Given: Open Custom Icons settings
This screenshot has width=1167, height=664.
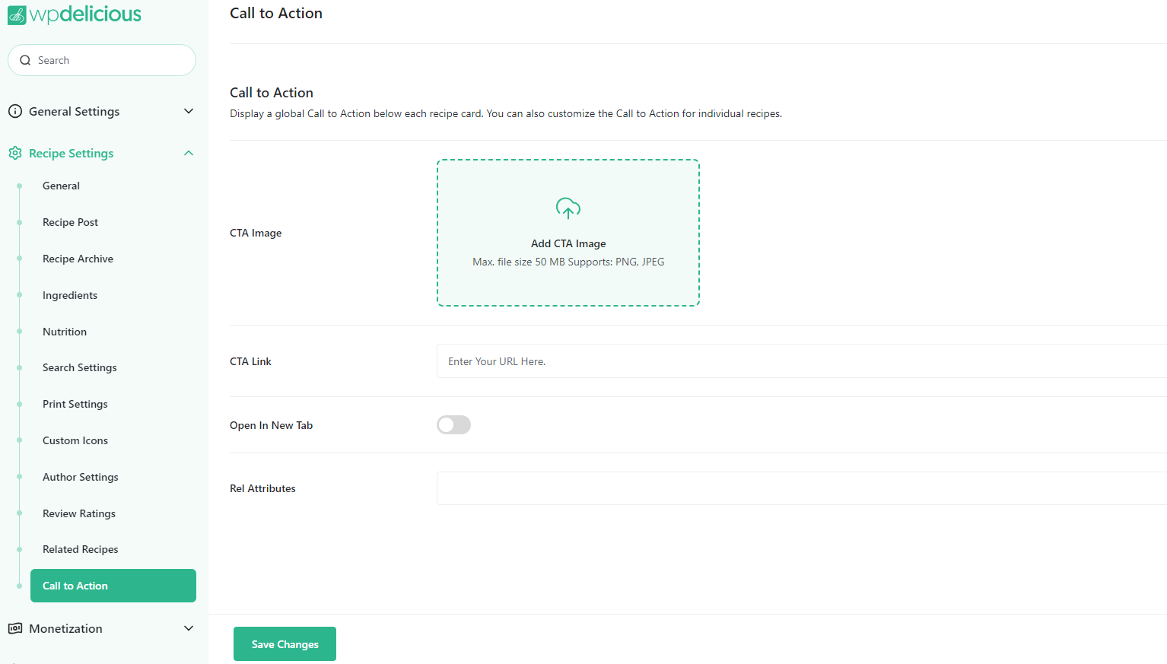Looking at the screenshot, I should point(75,440).
